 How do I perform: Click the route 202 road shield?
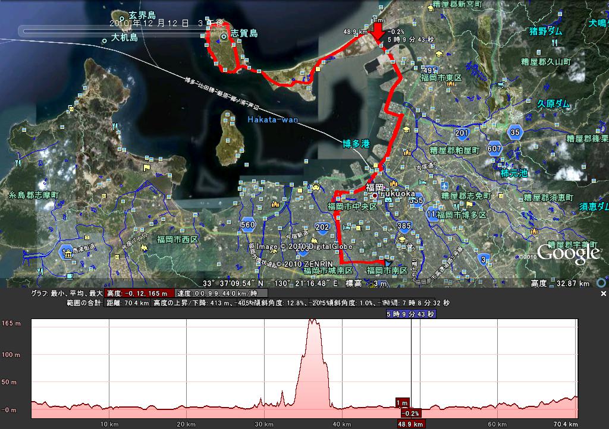[322, 227]
